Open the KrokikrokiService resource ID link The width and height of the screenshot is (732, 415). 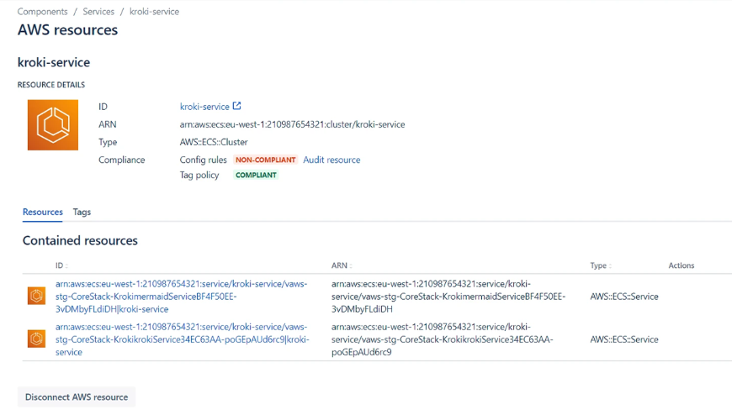pyautogui.click(x=182, y=339)
